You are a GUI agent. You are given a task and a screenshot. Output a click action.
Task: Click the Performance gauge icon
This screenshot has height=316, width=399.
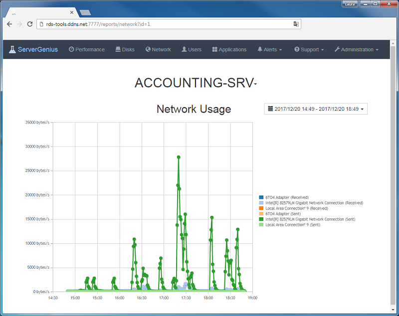(x=71, y=49)
